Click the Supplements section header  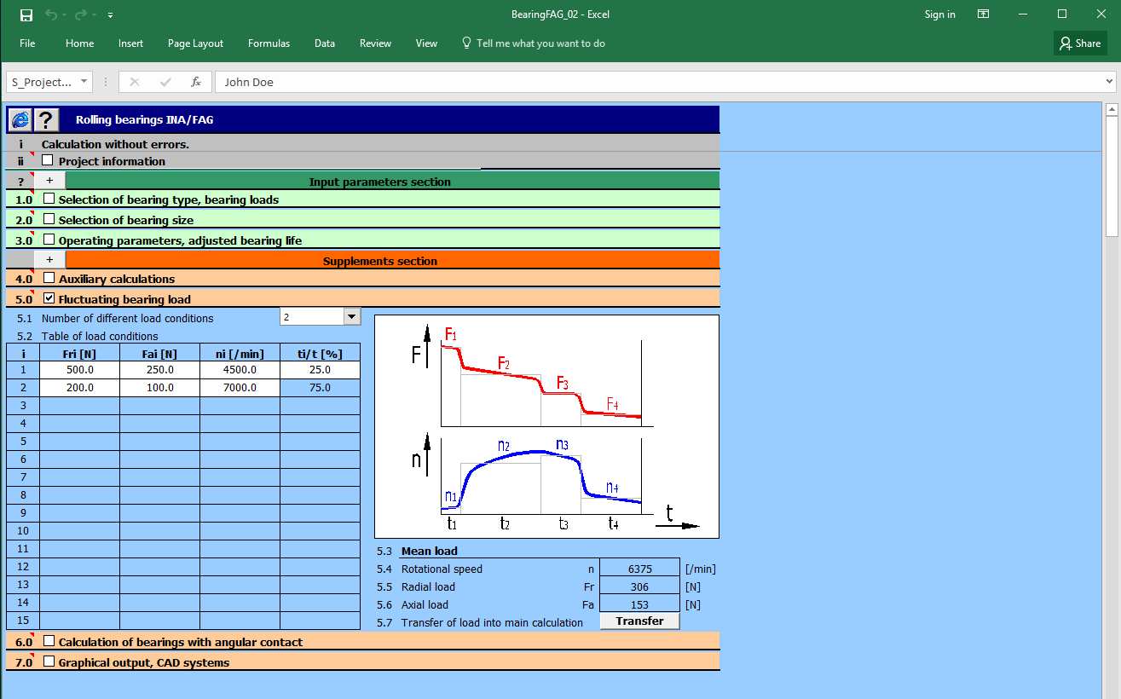392,260
